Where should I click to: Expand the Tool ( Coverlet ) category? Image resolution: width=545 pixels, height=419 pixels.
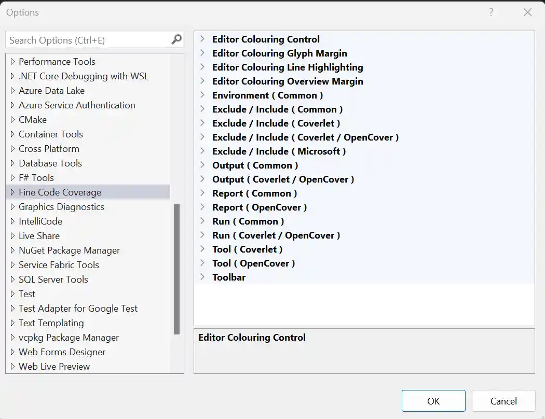pyautogui.click(x=203, y=249)
